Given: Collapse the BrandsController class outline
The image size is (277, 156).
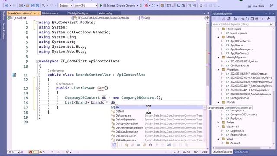Looking at the screenshot, I should (x=37, y=75).
